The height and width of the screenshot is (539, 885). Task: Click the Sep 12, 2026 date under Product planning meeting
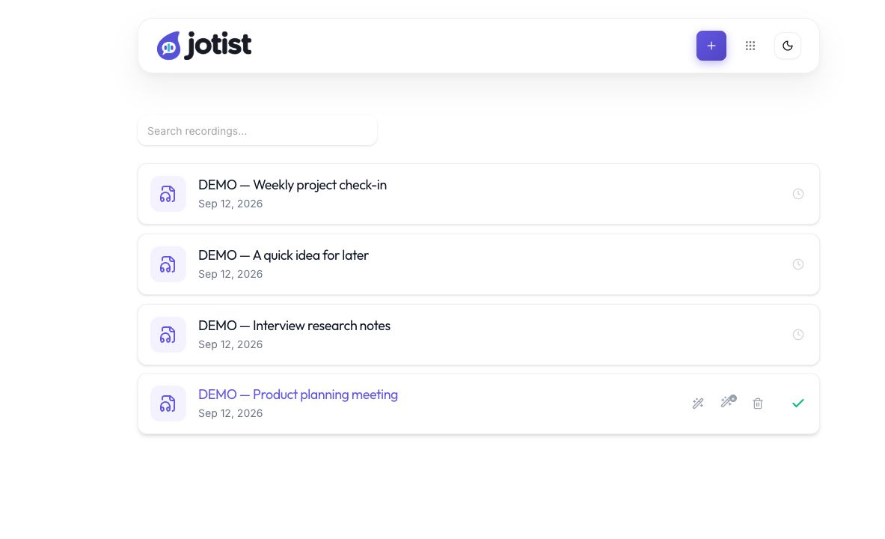click(230, 413)
